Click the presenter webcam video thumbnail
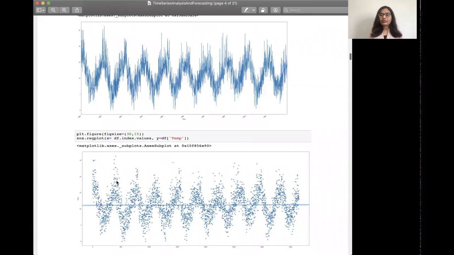Screen dimensions: 454x255 click(x=382, y=19)
